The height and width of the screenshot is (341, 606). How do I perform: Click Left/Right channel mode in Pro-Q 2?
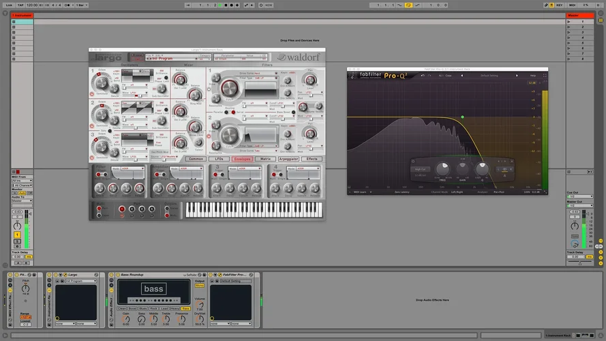click(457, 192)
